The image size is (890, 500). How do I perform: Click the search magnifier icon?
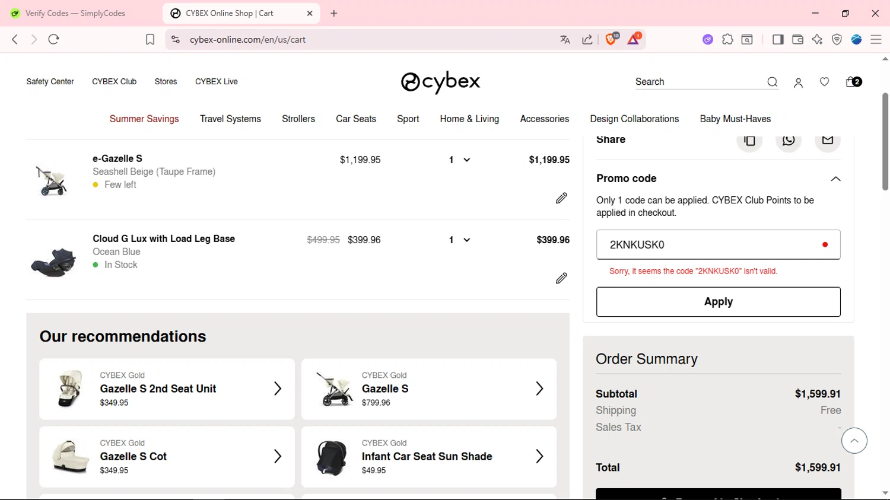coord(772,82)
